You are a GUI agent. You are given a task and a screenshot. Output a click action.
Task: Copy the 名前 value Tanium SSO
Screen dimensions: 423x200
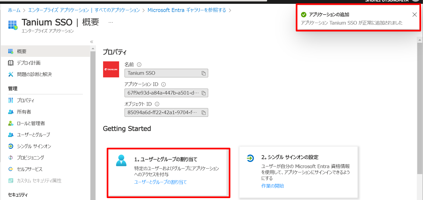pyautogui.click(x=203, y=73)
